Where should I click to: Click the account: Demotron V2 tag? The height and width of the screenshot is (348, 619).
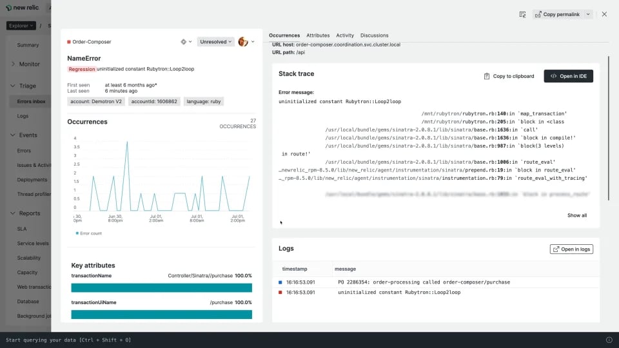click(x=96, y=101)
